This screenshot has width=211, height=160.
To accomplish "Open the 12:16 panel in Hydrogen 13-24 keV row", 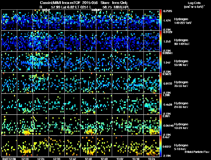I will click(25, 125).
